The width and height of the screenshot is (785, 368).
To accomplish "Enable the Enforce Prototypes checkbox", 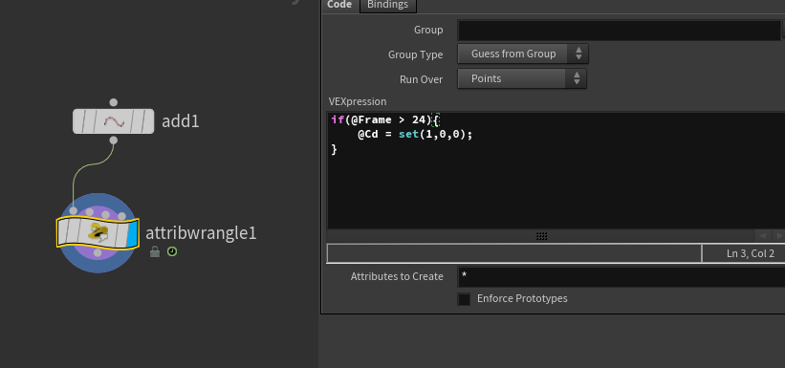I will coord(464,299).
